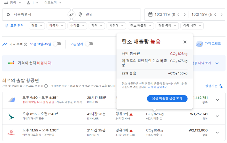Click warning triangle on 24시간 HKG layover

pyautogui.click(x=131, y=114)
